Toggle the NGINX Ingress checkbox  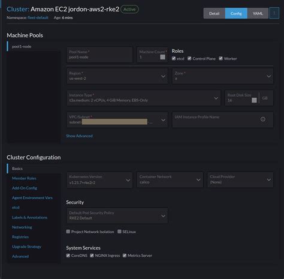tap(92, 256)
